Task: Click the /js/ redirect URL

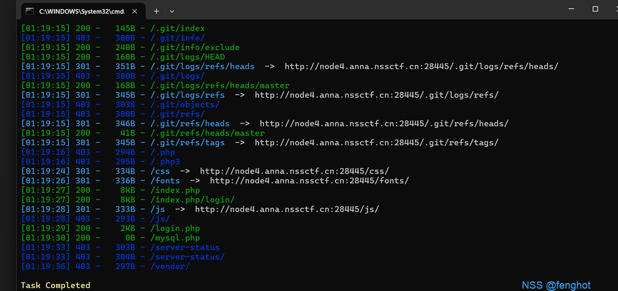Action: pyautogui.click(x=287, y=209)
